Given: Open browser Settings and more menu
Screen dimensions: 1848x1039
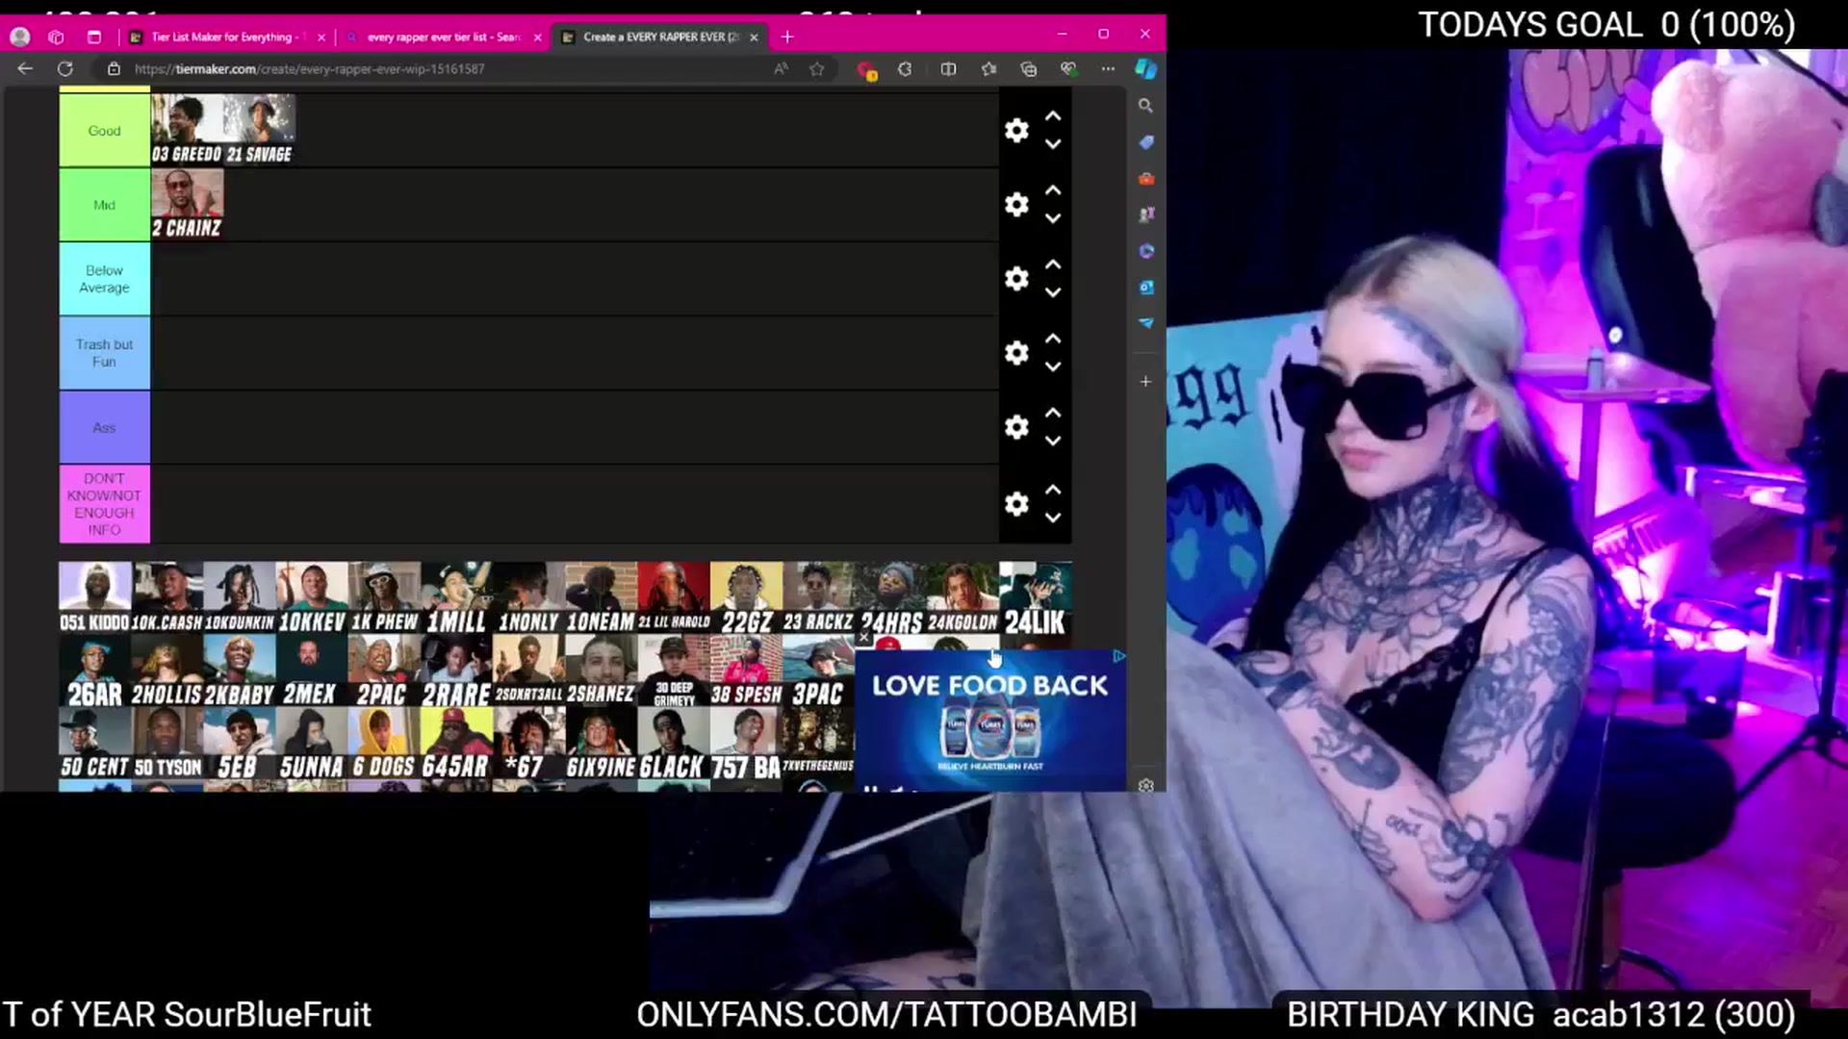Looking at the screenshot, I should [1109, 68].
